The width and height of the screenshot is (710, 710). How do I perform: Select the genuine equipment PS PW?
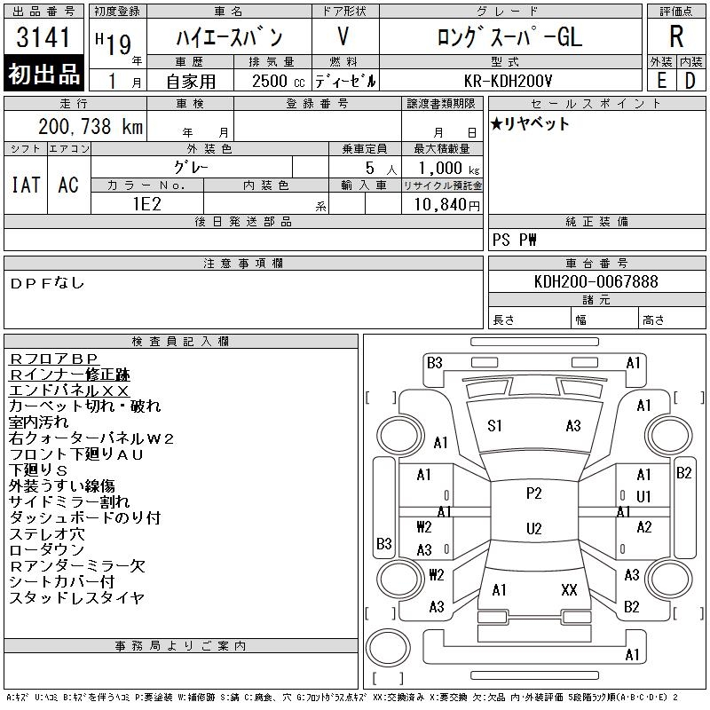[x=514, y=240]
